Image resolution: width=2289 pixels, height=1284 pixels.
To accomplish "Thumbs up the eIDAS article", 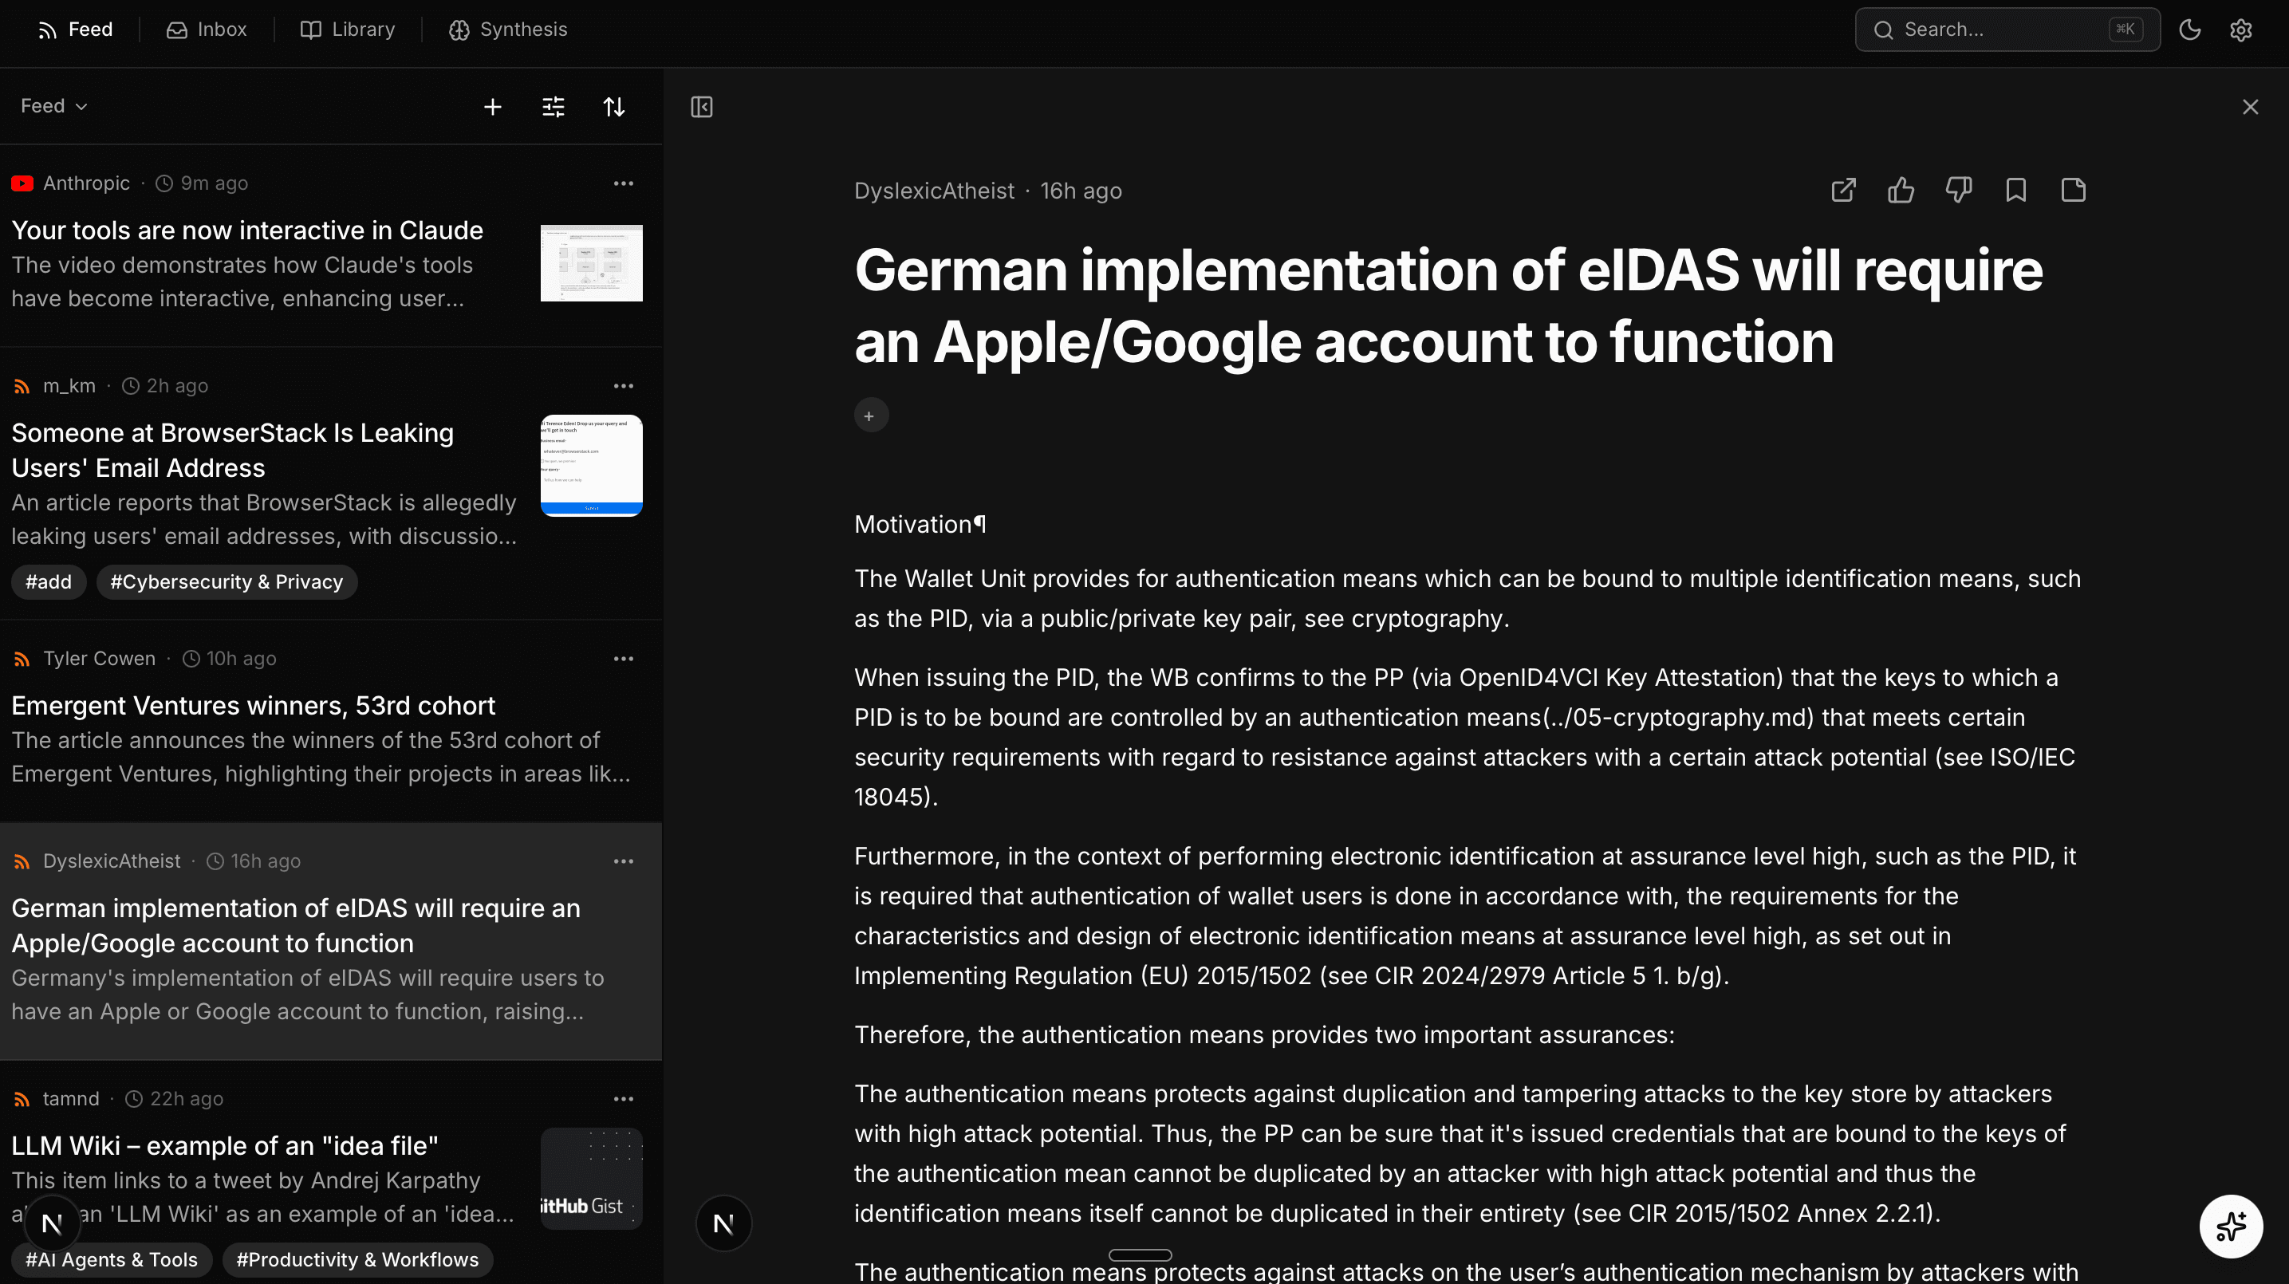I will [x=1901, y=189].
